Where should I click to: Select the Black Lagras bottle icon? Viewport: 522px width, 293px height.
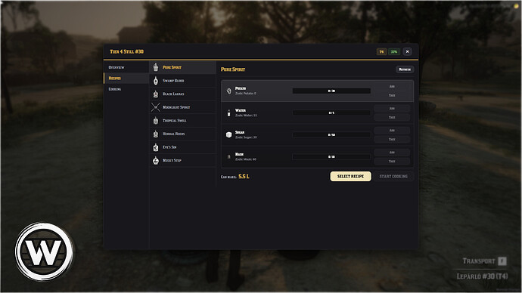(156, 94)
